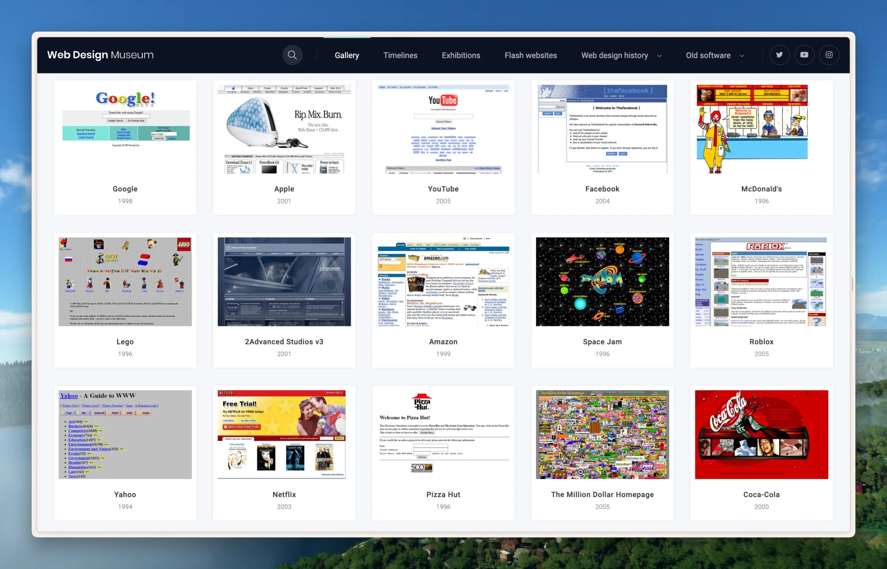Viewport: 887px width, 569px height.
Task: Switch to the Gallery tab
Action: [x=347, y=55]
